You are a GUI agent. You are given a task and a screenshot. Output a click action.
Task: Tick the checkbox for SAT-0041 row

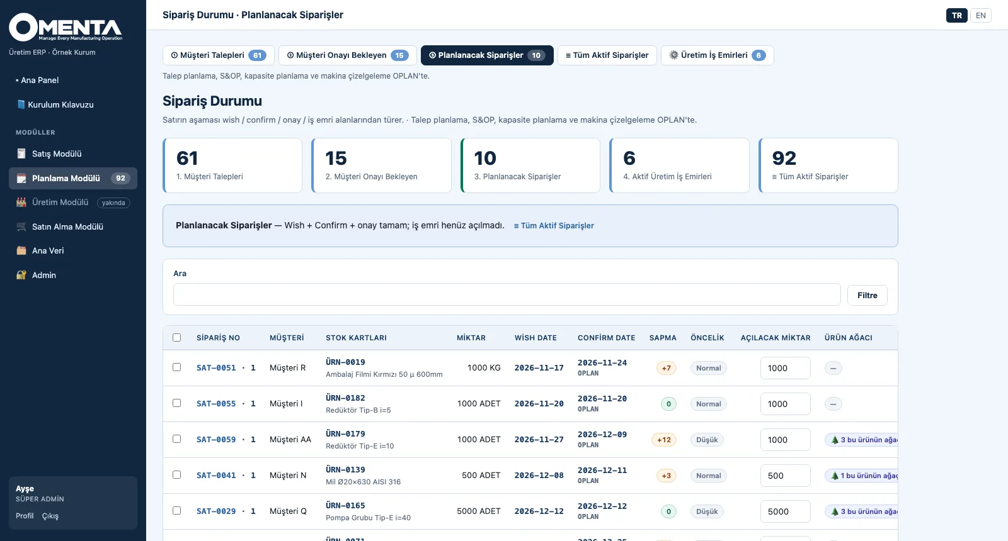[x=176, y=475]
